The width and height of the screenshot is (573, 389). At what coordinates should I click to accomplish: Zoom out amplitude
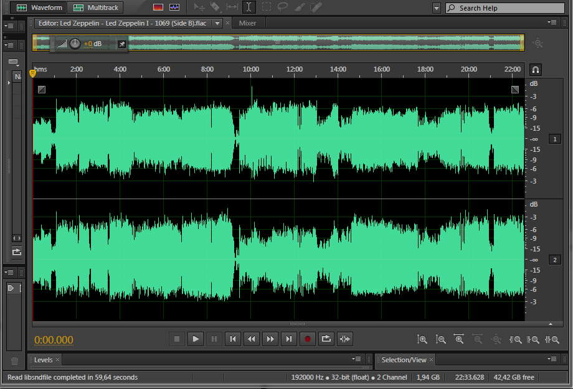tap(441, 339)
